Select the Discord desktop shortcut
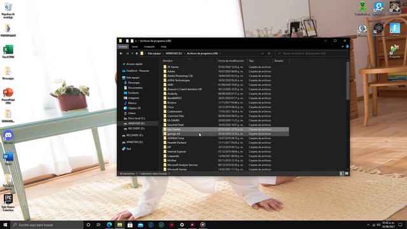 pos(8,137)
